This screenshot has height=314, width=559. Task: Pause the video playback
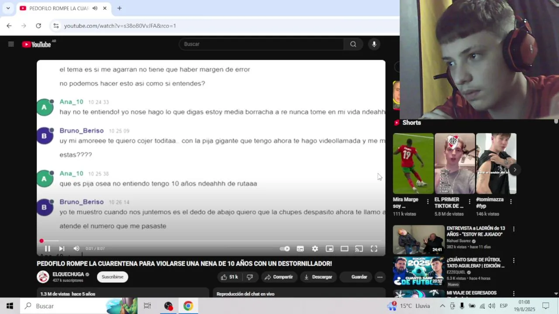[x=47, y=249]
